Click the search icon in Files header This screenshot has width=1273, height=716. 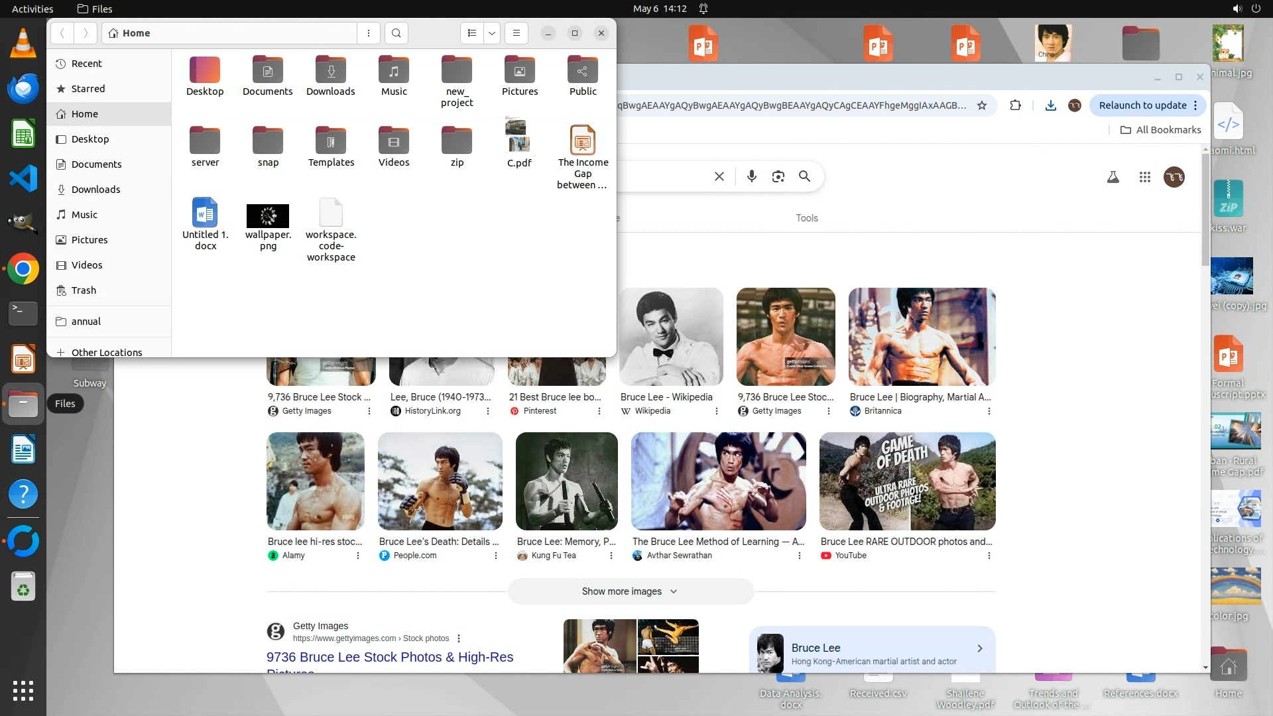coord(396,33)
